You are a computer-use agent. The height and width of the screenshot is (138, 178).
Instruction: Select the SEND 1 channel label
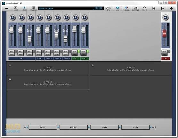pos(76,58)
